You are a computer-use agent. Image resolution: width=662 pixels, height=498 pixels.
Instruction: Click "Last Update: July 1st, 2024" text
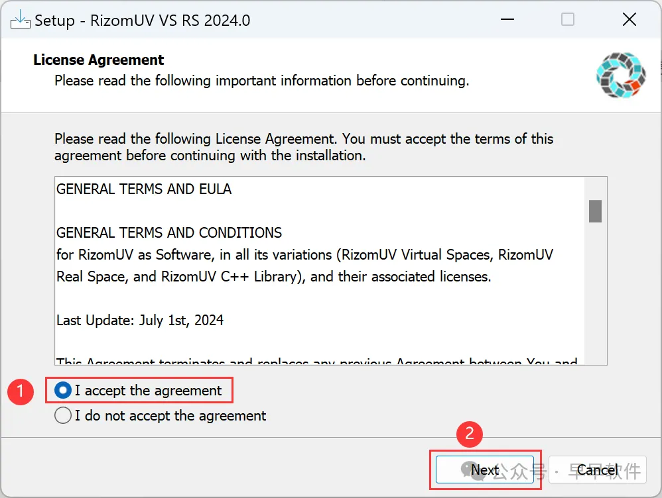[x=140, y=321]
